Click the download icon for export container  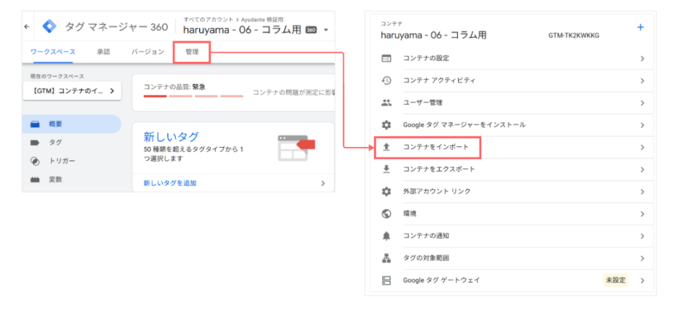click(386, 169)
